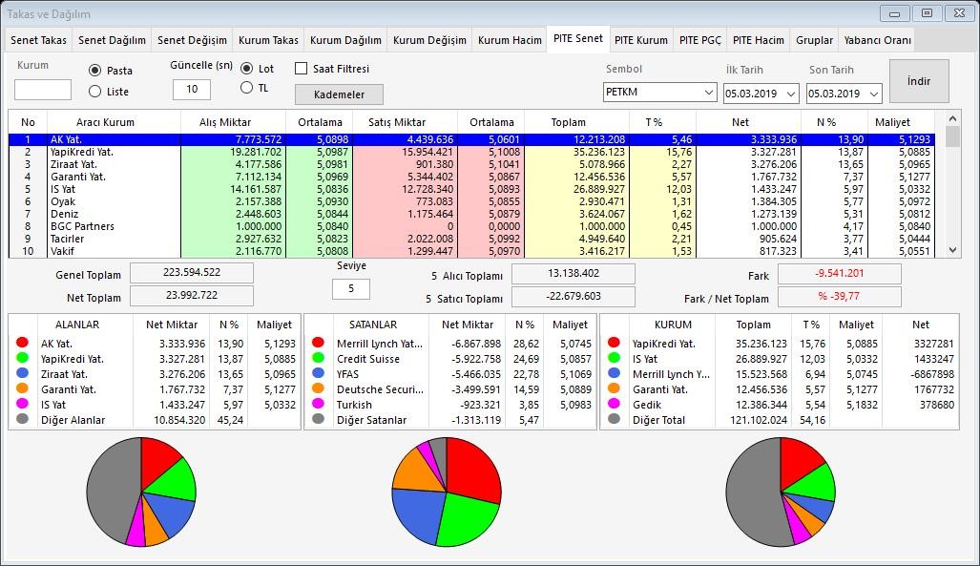The image size is (980, 566).
Task: Click magenta swatch beside Gedik
Action: (614, 404)
